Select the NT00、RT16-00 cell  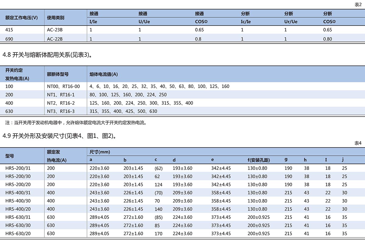(x=63, y=87)
